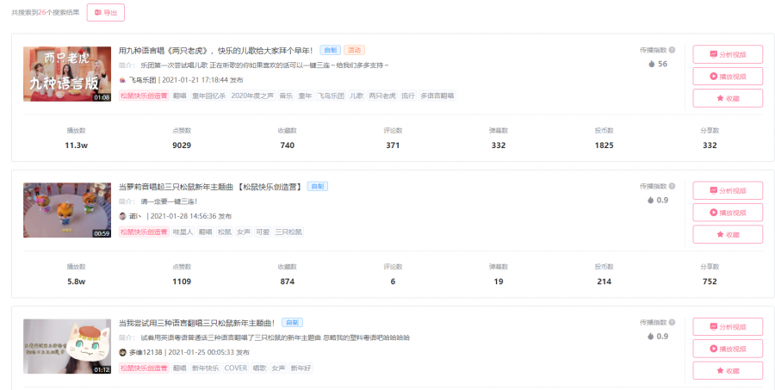
Task: Click 分析视频 for the 三种语言翻唱 video
Action: click(728, 327)
